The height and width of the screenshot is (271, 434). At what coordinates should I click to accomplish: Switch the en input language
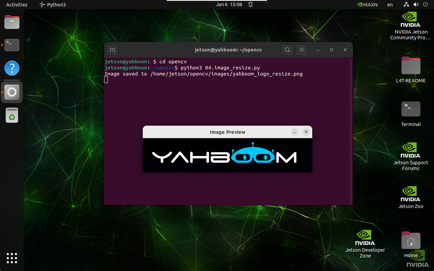pyautogui.click(x=390, y=5)
